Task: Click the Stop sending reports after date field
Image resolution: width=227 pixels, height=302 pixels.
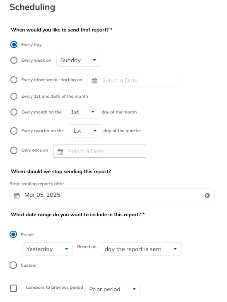Action: pyautogui.click(x=112, y=195)
